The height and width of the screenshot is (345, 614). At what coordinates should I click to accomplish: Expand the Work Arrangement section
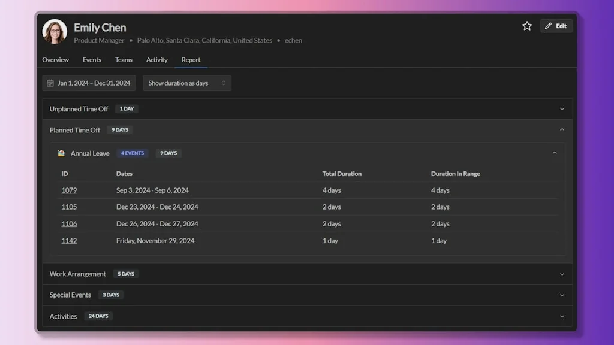[x=562, y=274]
